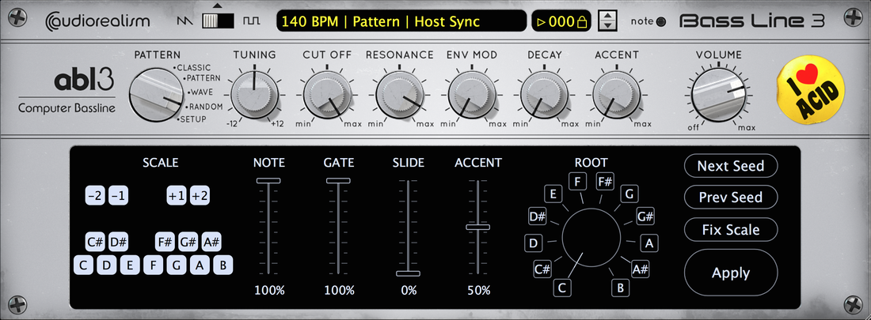Select SETUP mode label on dial

(x=192, y=119)
